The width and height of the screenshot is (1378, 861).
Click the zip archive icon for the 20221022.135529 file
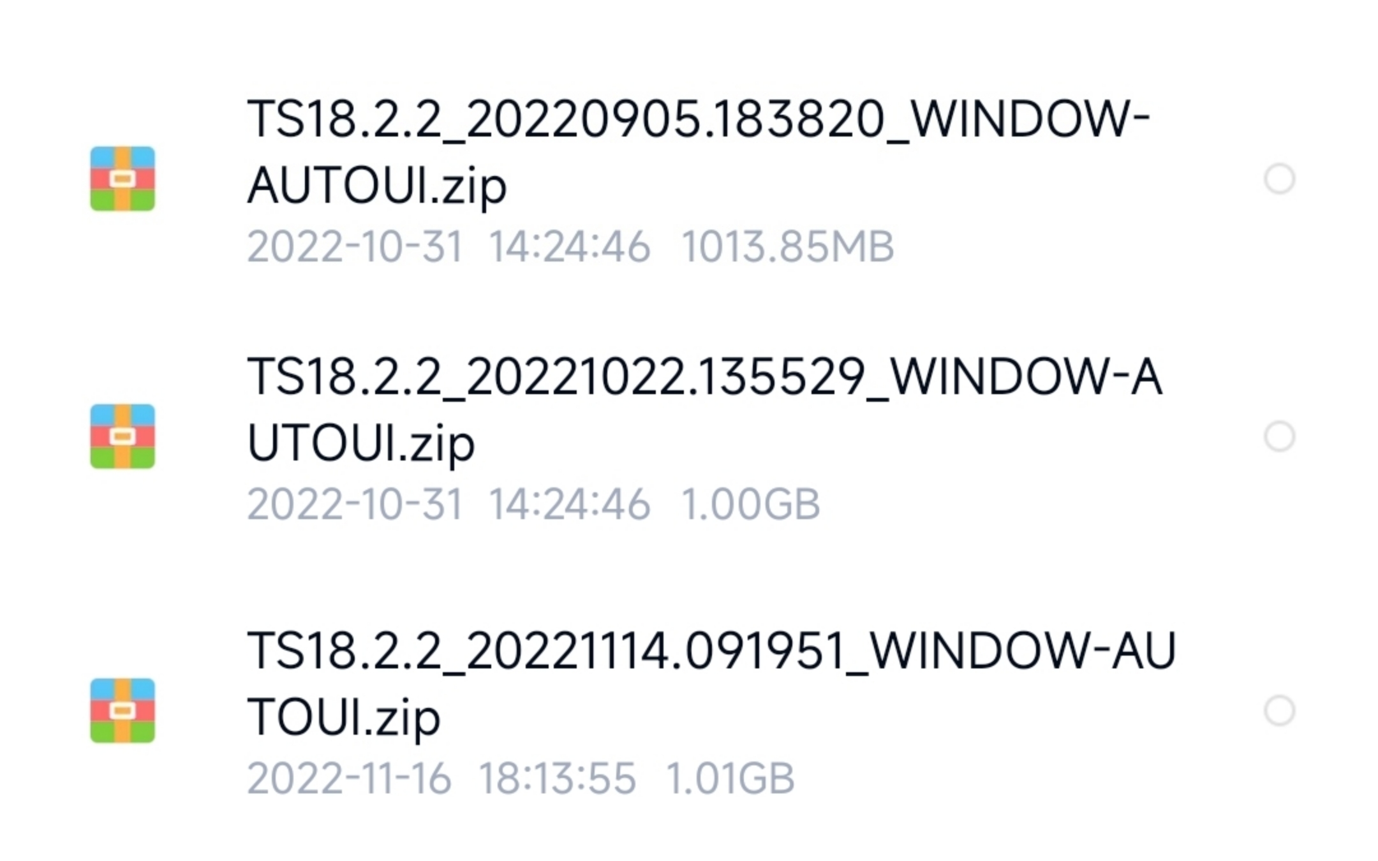coord(122,436)
